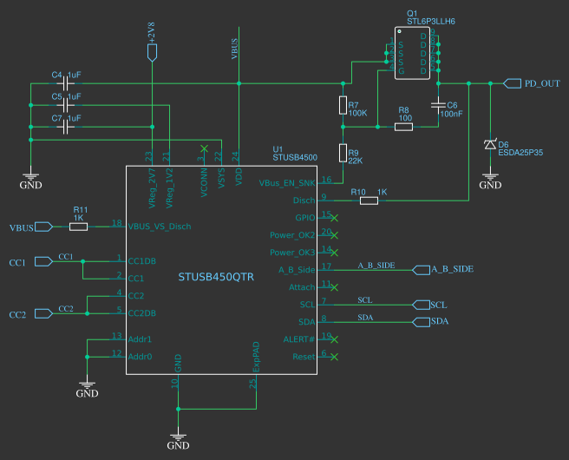The height and width of the screenshot is (460, 569).
Task: Select the C4 1uF capacitor symbol
Action: click(x=66, y=83)
